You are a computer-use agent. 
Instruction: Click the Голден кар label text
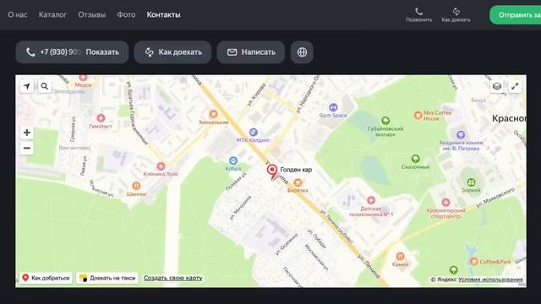pyautogui.click(x=296, y=170)
